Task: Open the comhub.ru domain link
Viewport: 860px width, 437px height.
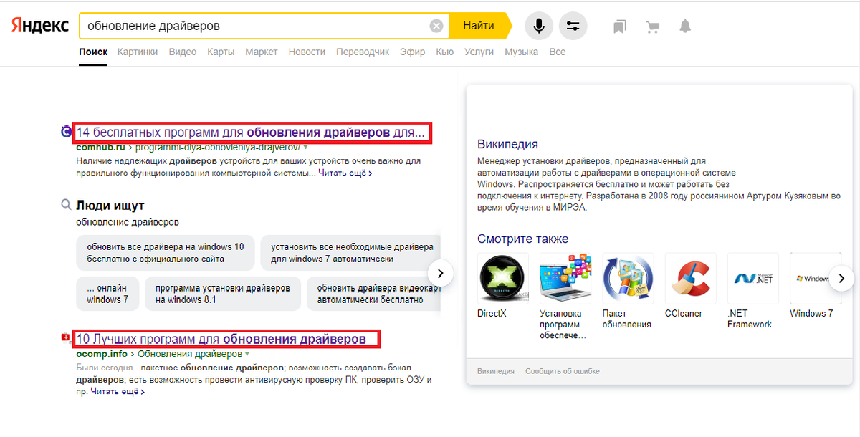Action: [x=100, y=147]
